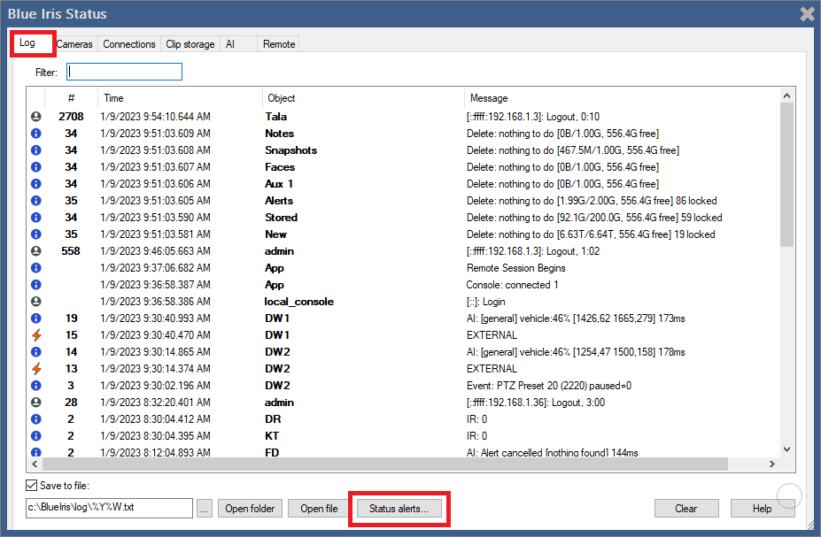Click the info icon on DW1 vehicle AI row
Image resolution: width=821 pixels, height=537 pixels.
tap(35, 318)
